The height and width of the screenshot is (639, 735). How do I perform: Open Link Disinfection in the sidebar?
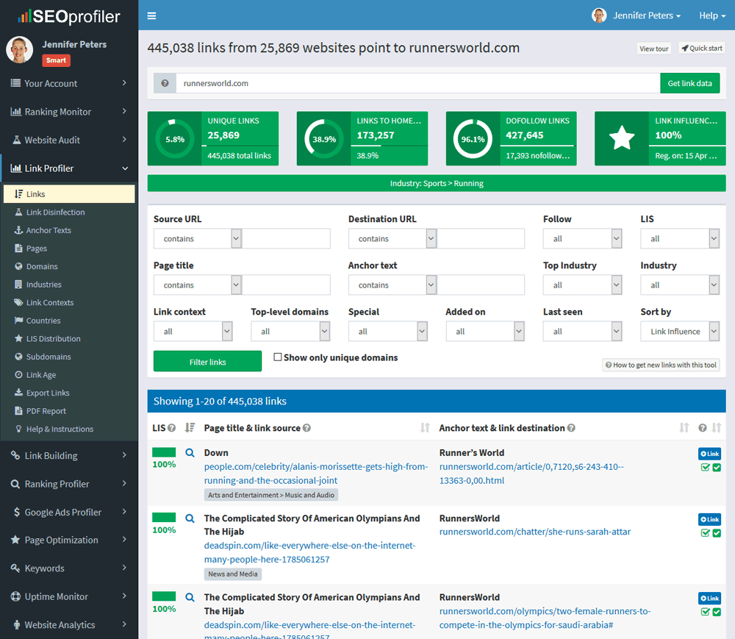55,213
